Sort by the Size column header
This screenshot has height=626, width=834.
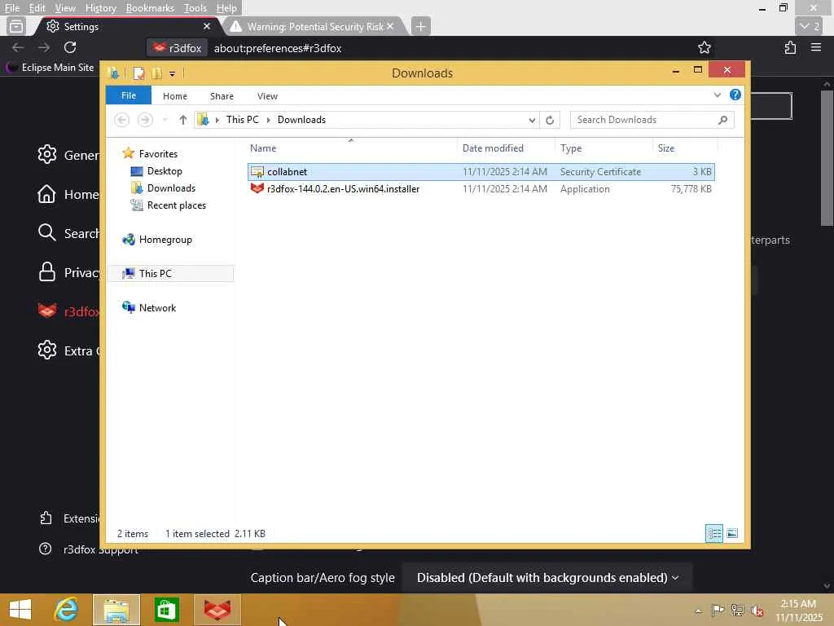(x=685, y=148)
